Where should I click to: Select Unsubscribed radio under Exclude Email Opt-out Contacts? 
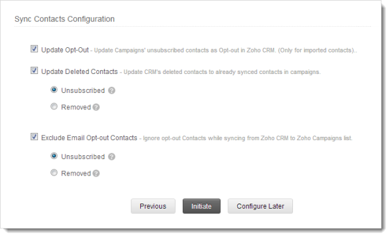pyautogui.click(x=54, y=156)
